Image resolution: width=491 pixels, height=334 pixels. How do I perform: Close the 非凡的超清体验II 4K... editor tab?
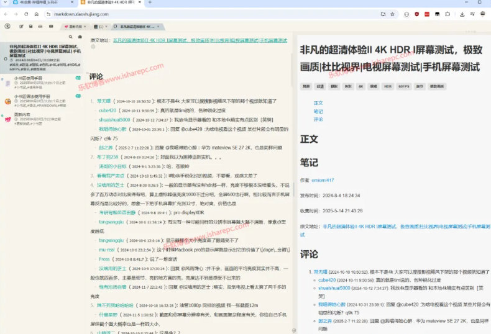(158, 27)
